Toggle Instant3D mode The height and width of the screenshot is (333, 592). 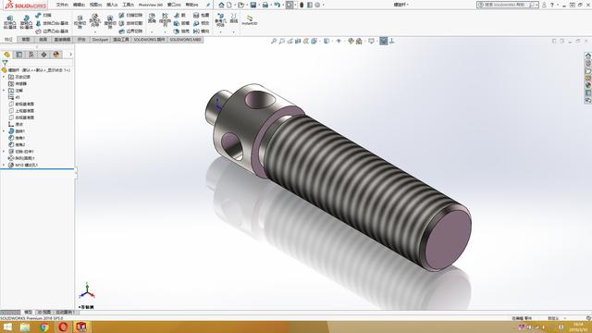pos(250,20)
